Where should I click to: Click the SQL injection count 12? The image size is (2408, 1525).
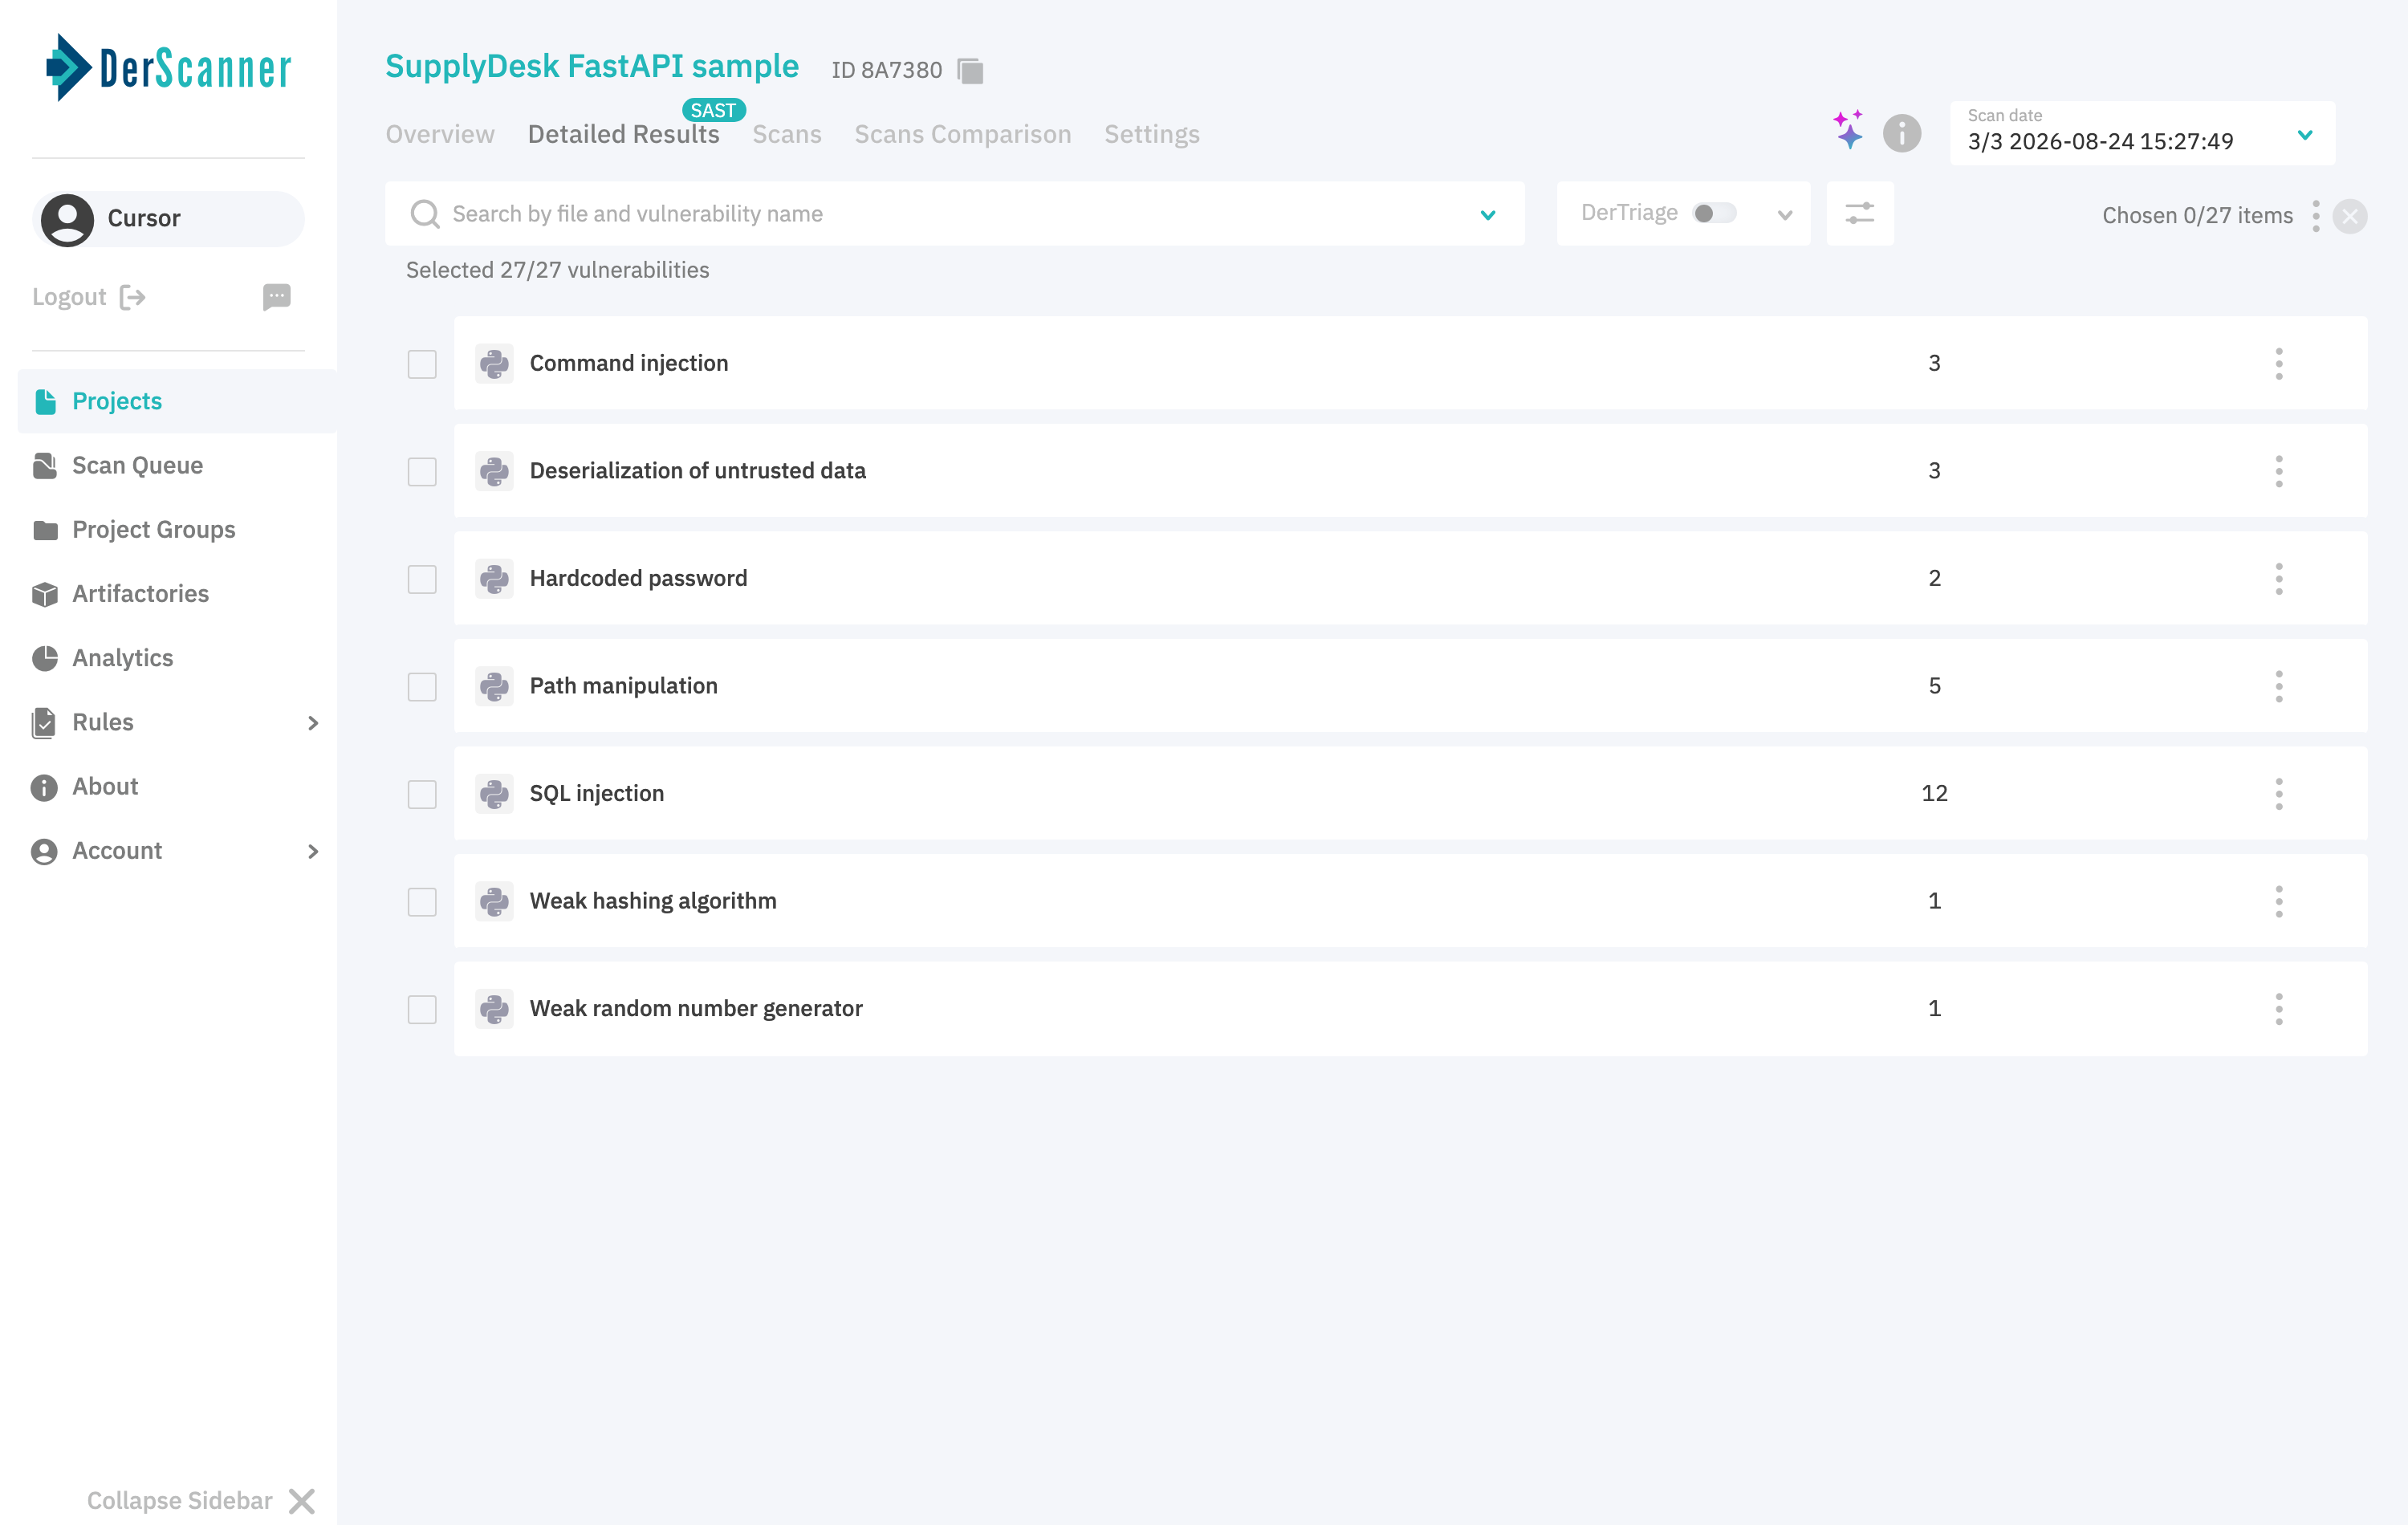(x=1934, y=793)
